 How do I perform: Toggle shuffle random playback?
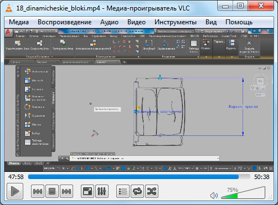coord(152,191)
